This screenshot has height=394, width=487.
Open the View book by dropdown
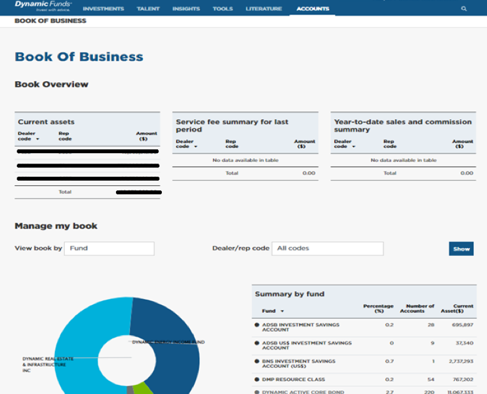[x=109, y=248]
